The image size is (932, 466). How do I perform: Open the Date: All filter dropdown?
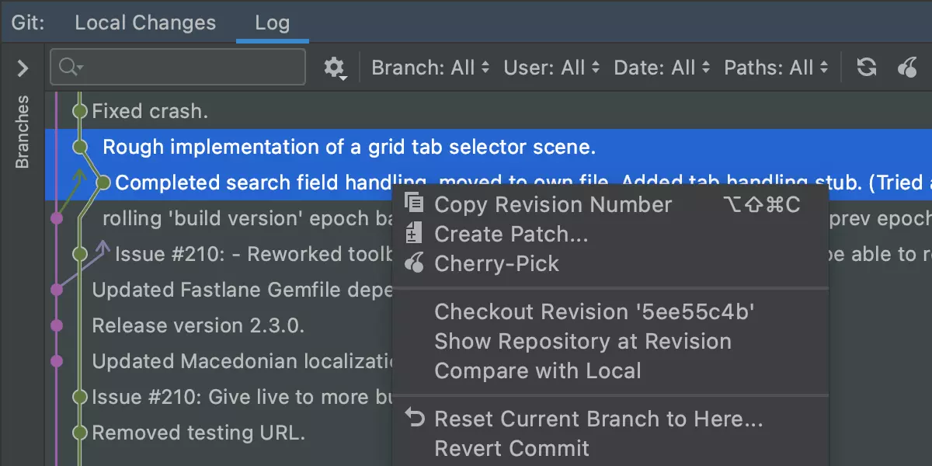pyautogui.click(x=662, y=68)
